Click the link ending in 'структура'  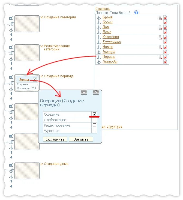(x=112, y=127)
